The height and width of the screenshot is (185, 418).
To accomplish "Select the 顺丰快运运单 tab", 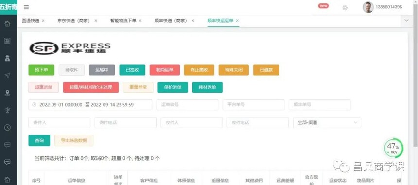I will tap(220, 21).
